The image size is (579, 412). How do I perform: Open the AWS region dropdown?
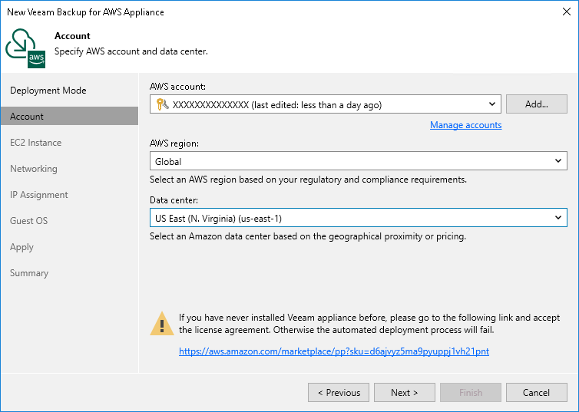pos(558,161)
